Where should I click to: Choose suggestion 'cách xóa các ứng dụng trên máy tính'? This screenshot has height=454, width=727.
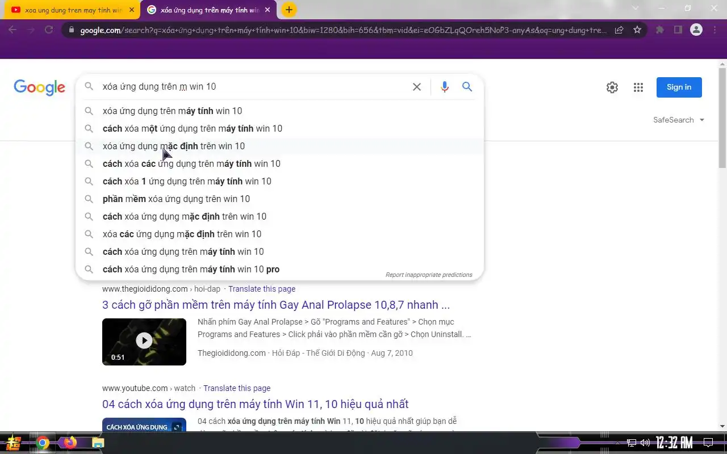point(279,163)
